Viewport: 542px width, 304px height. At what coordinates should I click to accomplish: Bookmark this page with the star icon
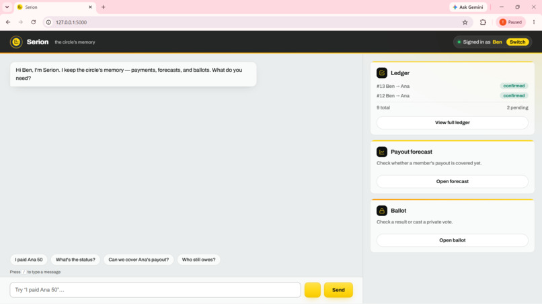[465, 22]
